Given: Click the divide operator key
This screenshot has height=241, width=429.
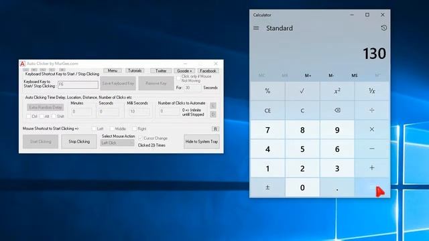Looking at the screenshot, I should click(372, 110).
